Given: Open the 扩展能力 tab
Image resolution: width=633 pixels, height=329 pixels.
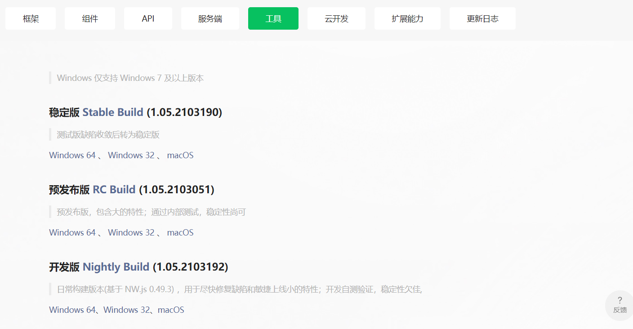Looking at the screenshot, I should coord(407,18).
